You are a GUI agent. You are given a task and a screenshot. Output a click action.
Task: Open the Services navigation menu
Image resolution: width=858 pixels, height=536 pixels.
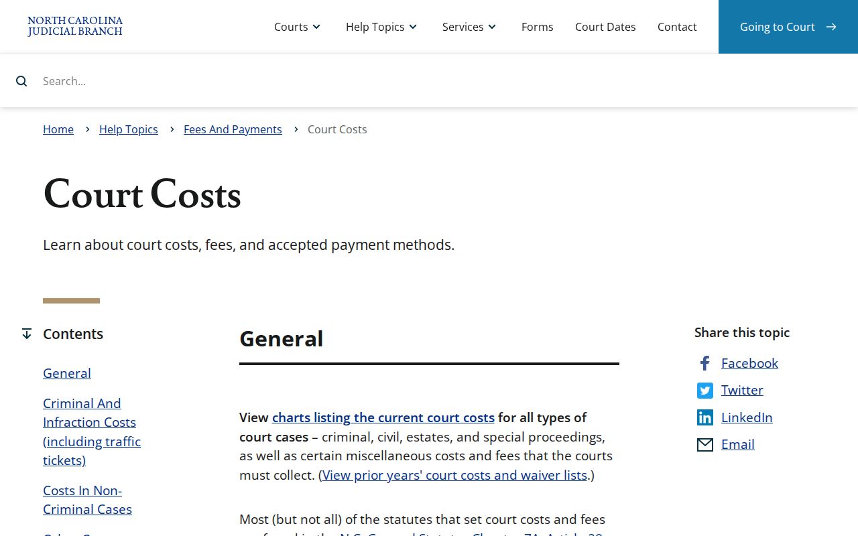click(469, 27)
